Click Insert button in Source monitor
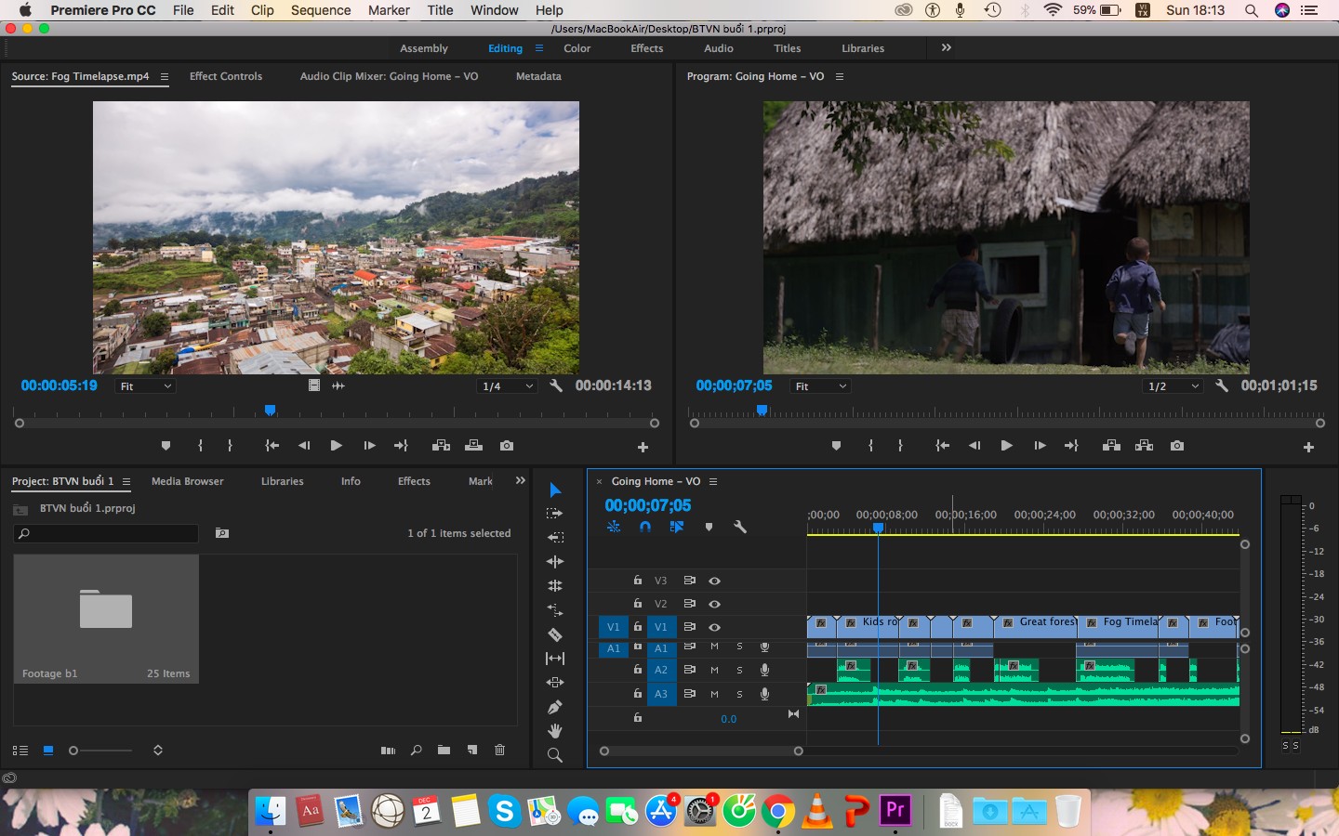The image size is (1339, 836). [441, 446]
